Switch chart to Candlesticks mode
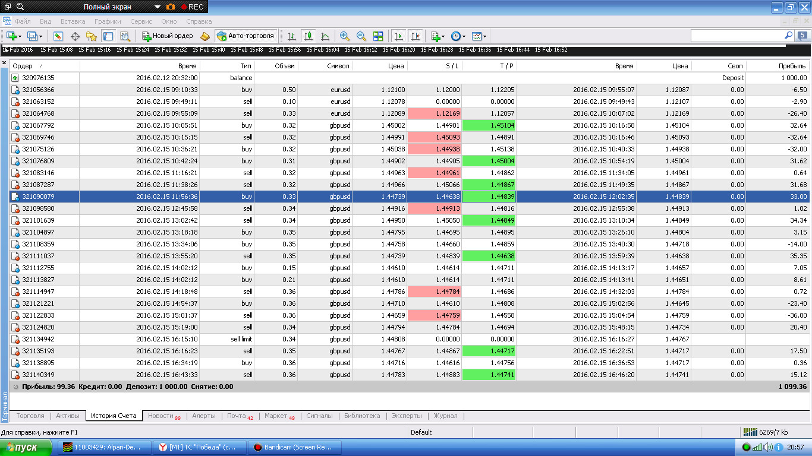 pyautogui.click(x=309, y=36)
